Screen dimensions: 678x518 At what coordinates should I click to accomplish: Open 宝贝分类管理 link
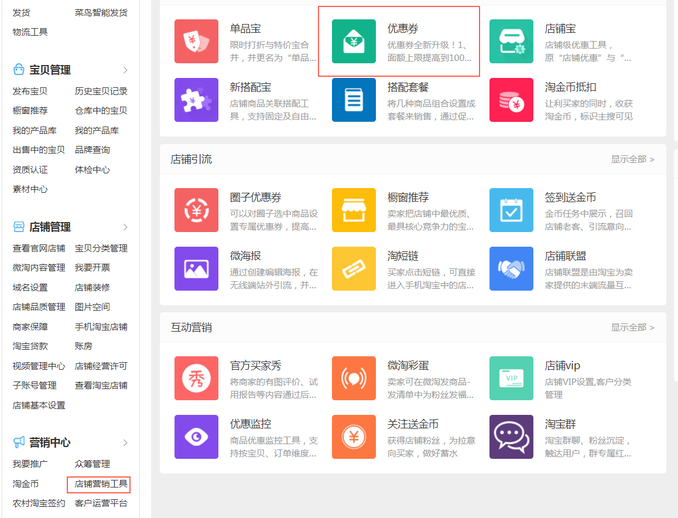coord(101,248)
